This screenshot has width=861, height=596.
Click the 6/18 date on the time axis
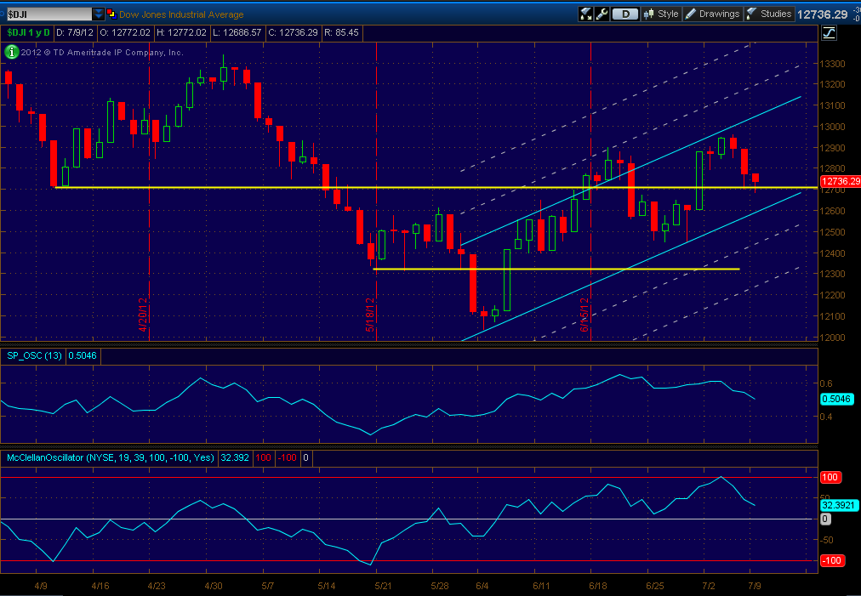598,586
